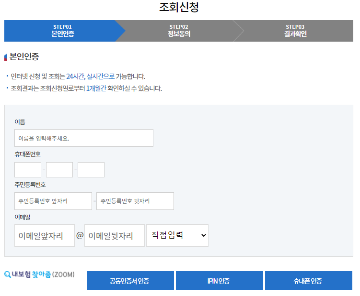Click the 이메일 field label
360x296 pixels.
tap(23, 217)
